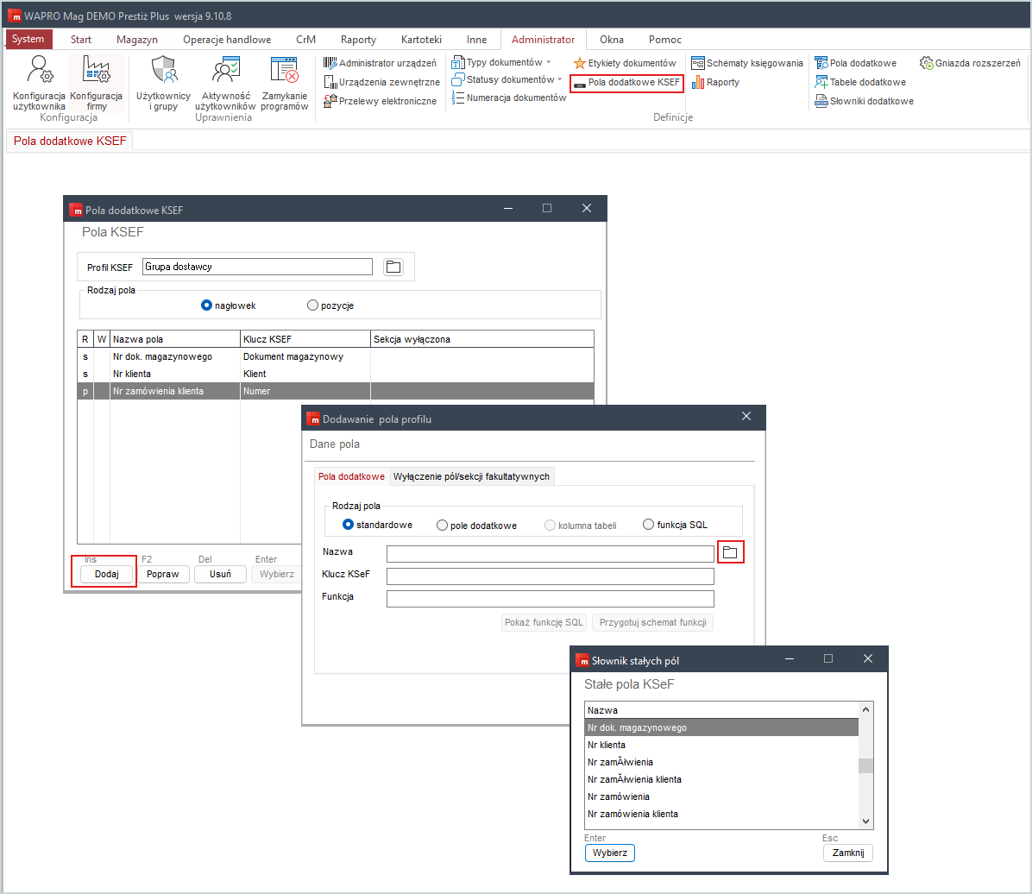Open Użytkownicy i grupy

163,71
